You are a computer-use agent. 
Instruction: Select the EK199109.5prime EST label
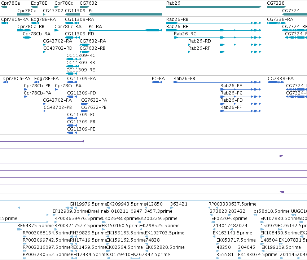(x=281, y=248)
